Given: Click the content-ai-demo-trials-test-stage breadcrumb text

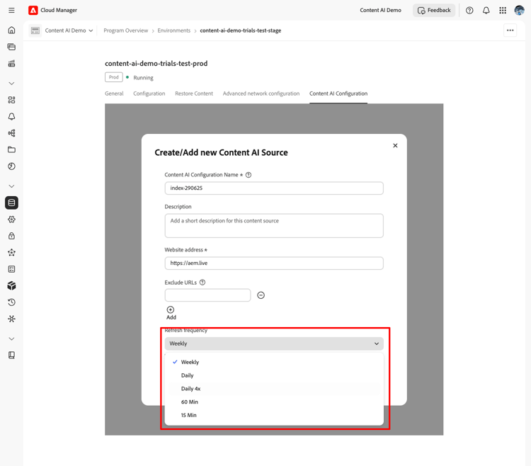Looking at the screenshot, I should coord(241,30).
